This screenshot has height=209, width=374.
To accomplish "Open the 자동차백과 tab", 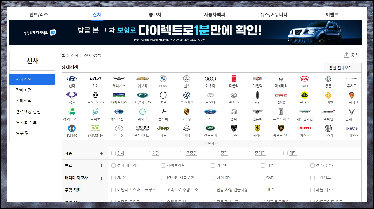I will click(214, 14).
